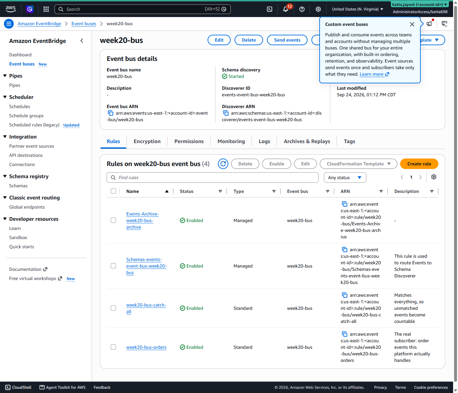The height and width of the screenshot is (393, 458).
Task: Click the screen feedback icon at top right
Action: 444,24
